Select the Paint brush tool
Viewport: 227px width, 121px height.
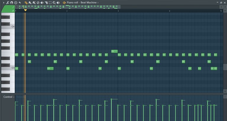point(30,3)
